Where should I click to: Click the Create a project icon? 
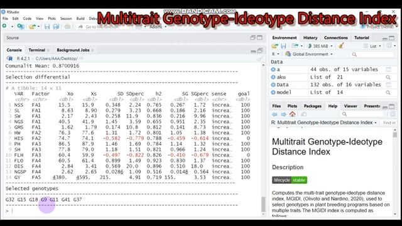coord(20,26)
